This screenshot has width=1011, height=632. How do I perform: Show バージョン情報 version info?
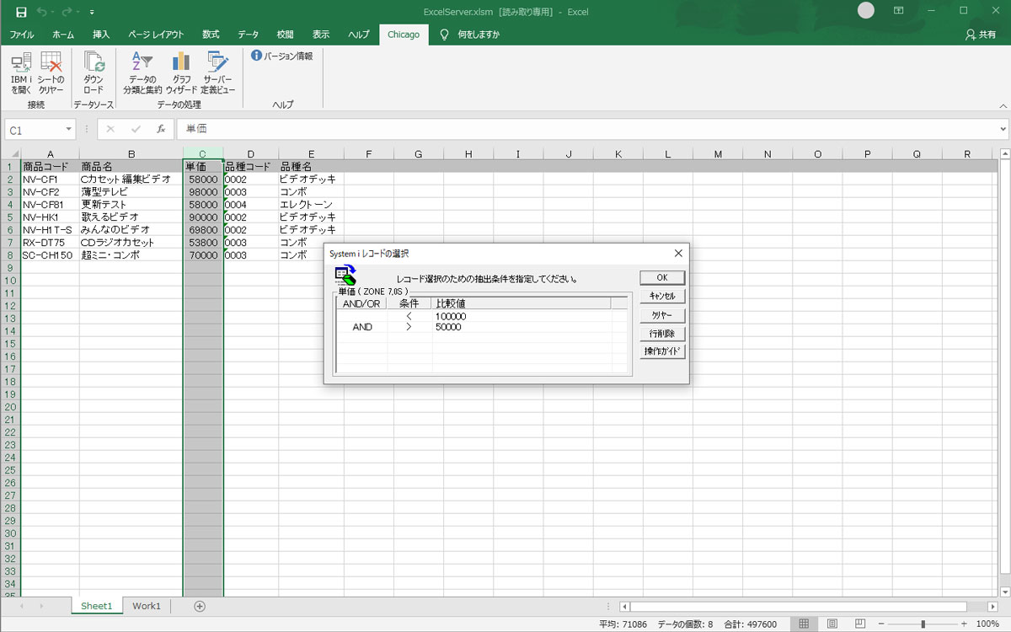pos(282,56)
